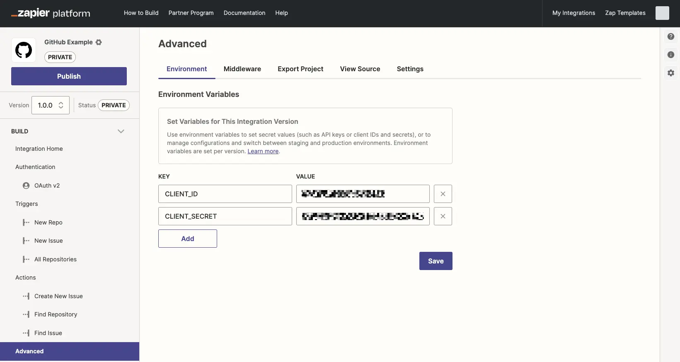Screen dimensions: 680x362
Task: Open Actions section in sidebar
Action: 26,278
